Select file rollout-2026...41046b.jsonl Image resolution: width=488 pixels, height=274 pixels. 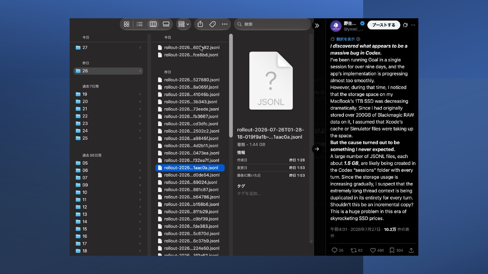(x=190, y=94)
